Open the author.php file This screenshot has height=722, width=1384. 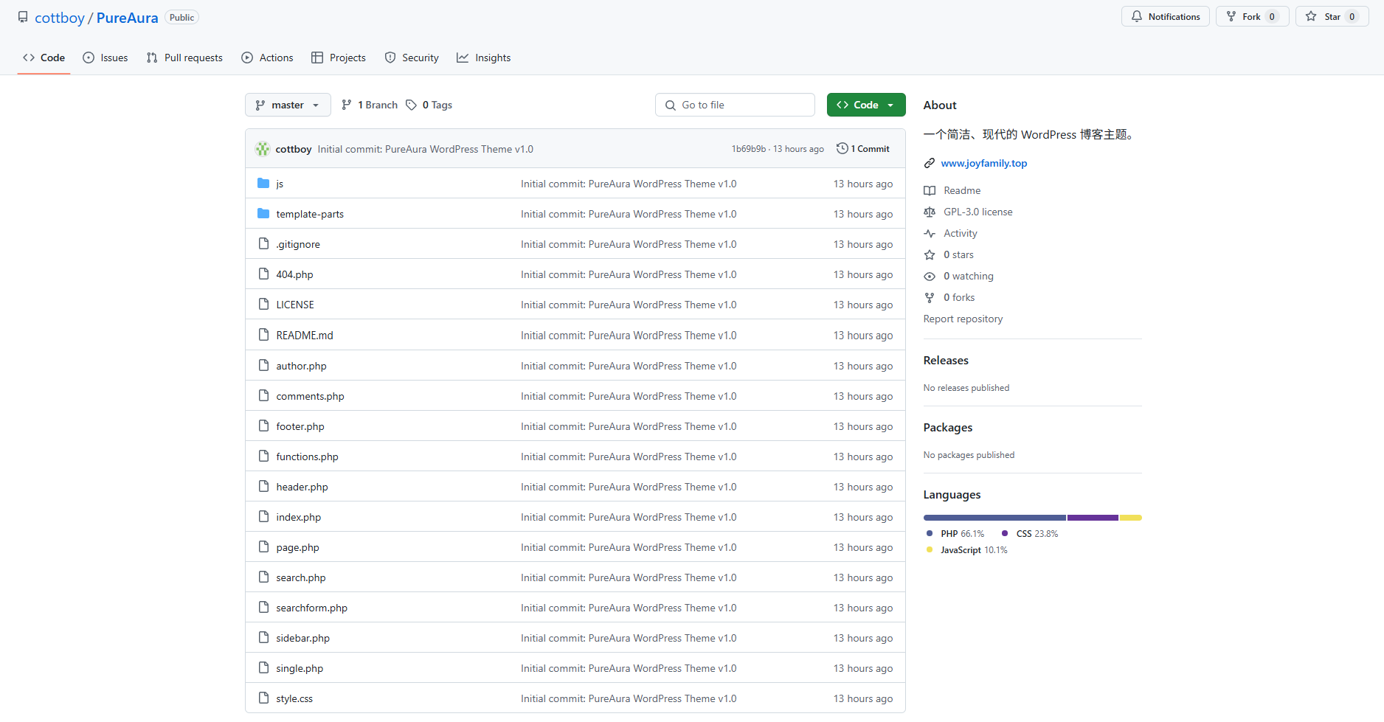click(301, 366)
